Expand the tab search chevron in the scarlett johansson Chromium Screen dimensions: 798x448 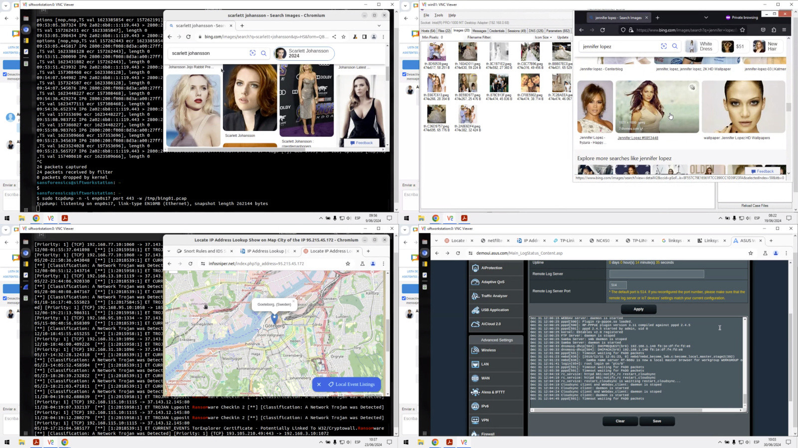[x=379, y=25]
